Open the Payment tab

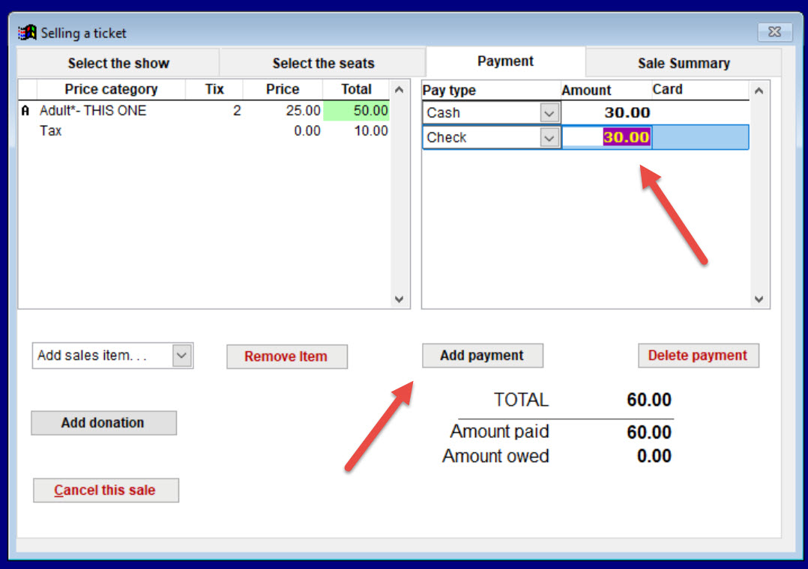(505, 61)
